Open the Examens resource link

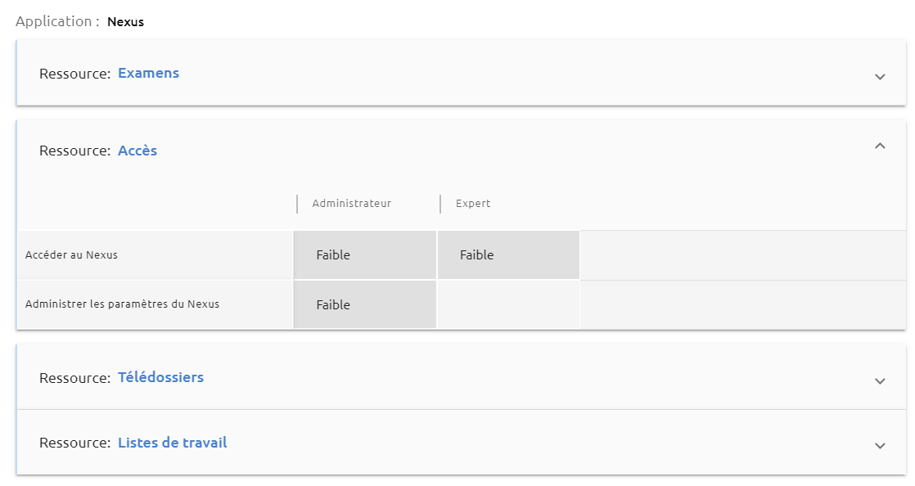click(x=148, y=73)
